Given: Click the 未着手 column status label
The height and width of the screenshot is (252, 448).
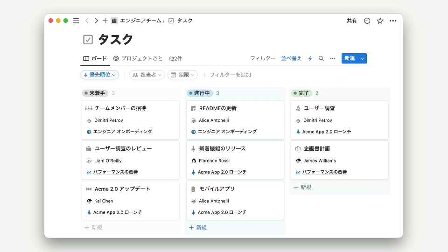Looking at the screenshot, I should click(95, 93).
